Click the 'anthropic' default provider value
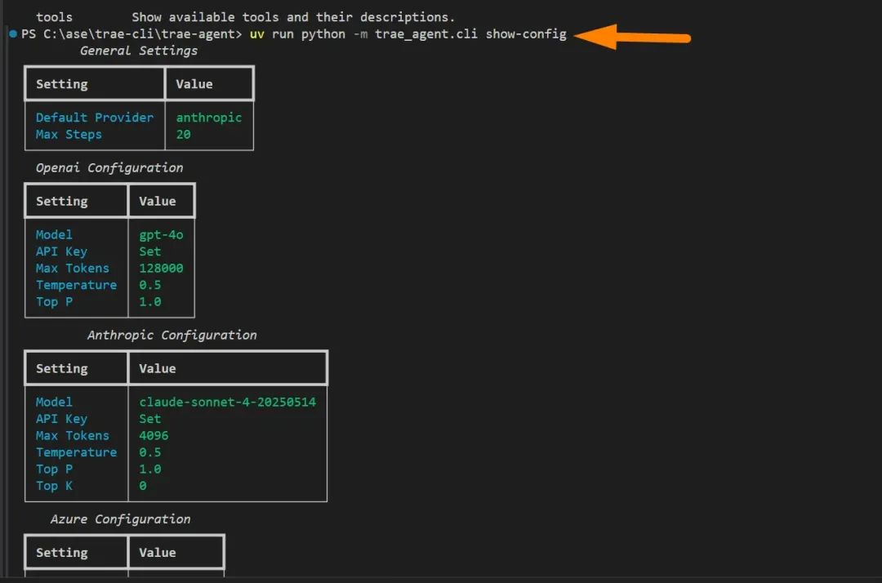This screenshot has width=882, height=583. (x=209, y=118)
